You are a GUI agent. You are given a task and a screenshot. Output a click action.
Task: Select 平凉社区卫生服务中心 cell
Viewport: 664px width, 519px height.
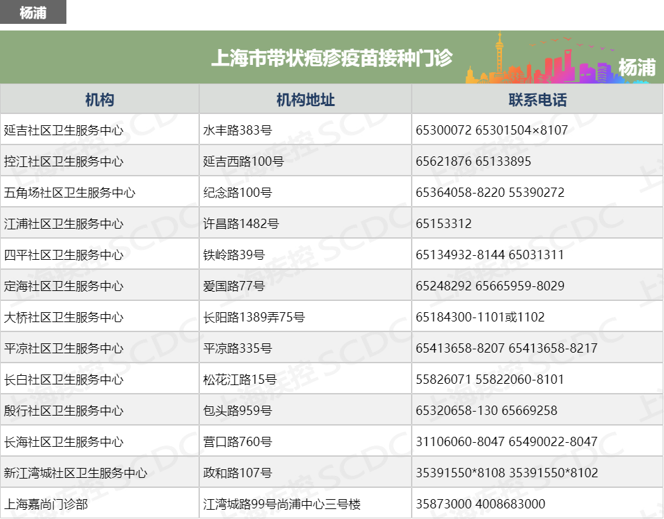point(100,348)
